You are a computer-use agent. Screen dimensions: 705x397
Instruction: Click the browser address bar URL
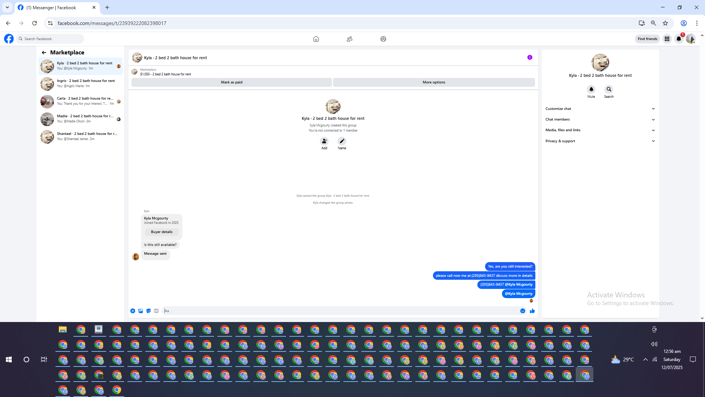tap(112, 23)
